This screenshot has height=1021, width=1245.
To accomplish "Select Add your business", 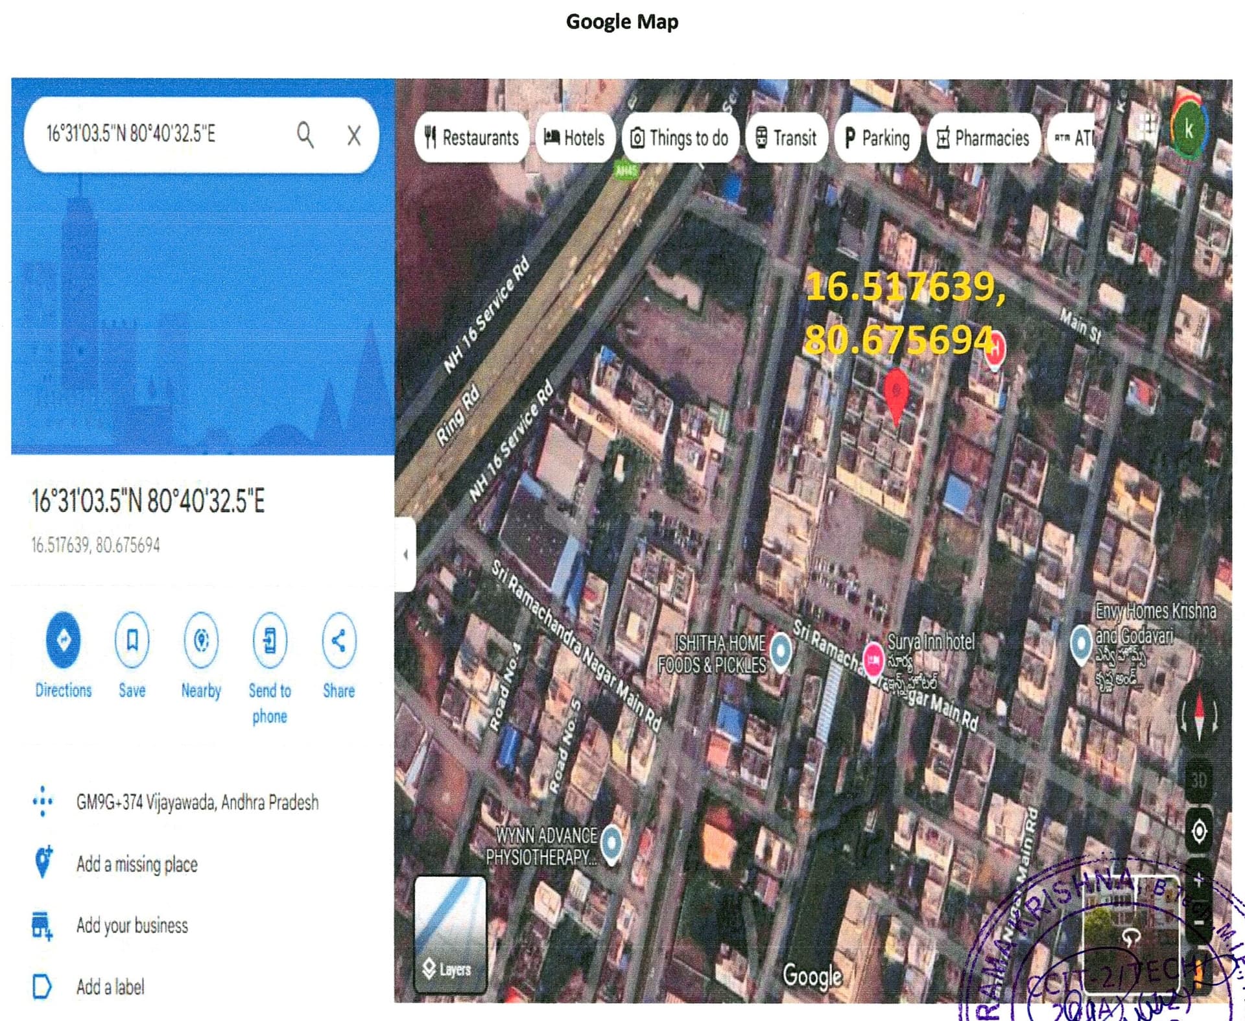I will [x=132, y=925].
